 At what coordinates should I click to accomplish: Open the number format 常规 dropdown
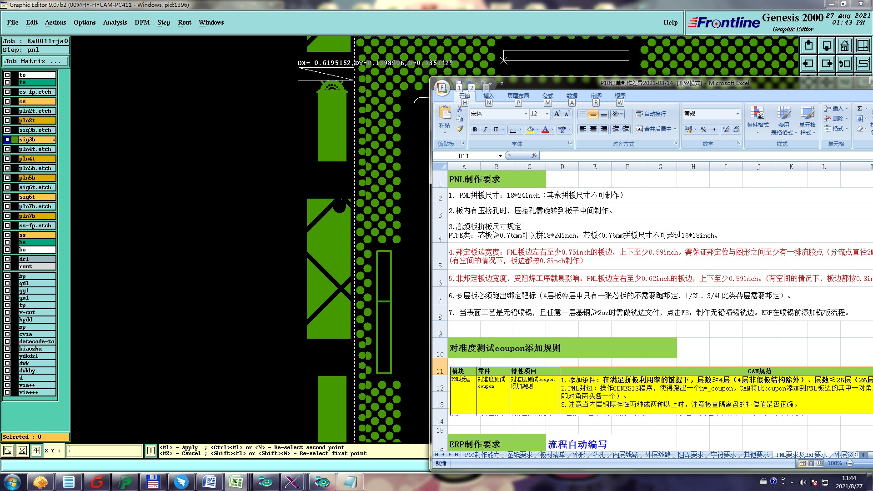737,114
